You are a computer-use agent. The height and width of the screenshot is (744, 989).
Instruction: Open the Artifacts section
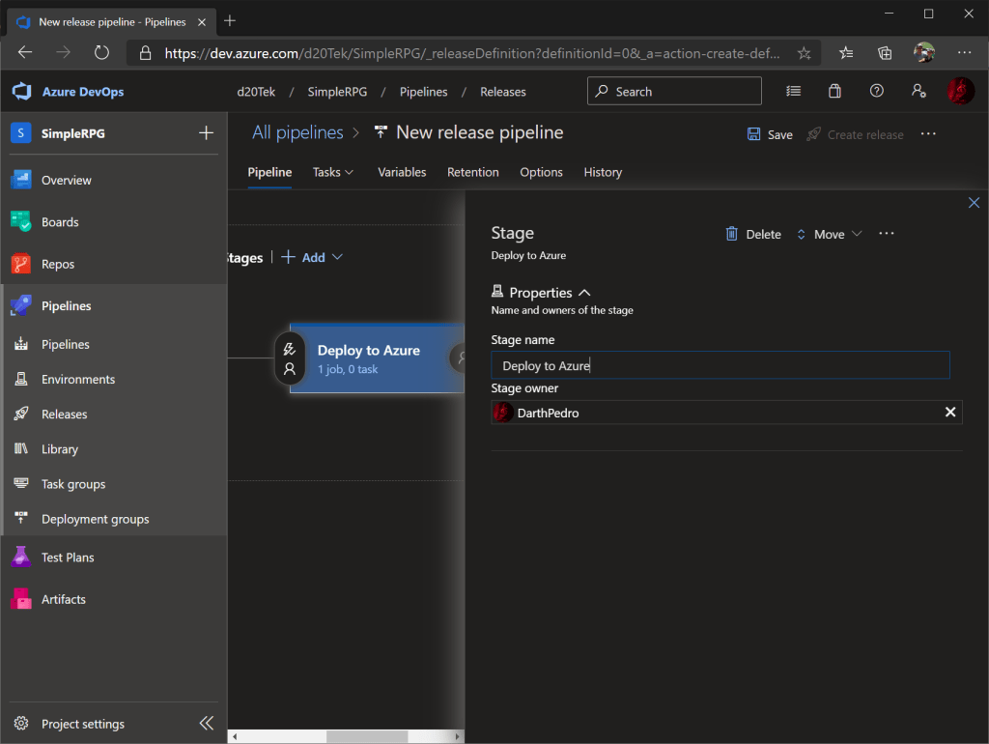tap(64, 599)
